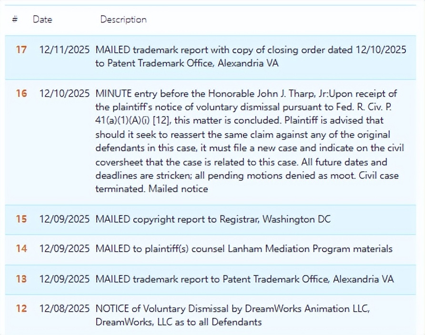
Task: Open docket entry number 13
Action: [x=21, y=279]
